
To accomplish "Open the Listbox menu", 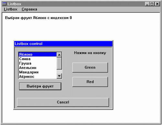I will point(11,9).
